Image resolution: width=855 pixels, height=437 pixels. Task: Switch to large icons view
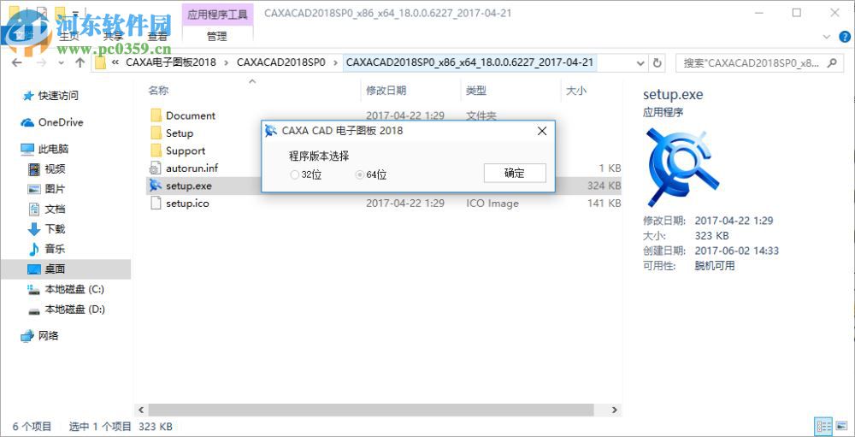[x=842, y=426]
